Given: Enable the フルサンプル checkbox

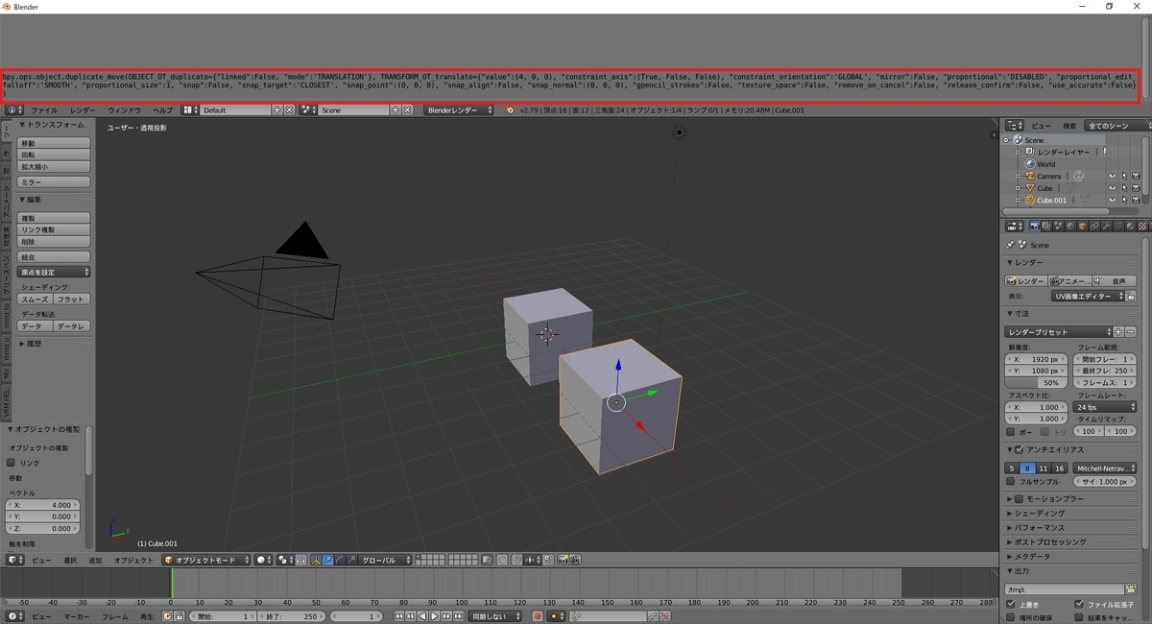Looking at the screenshot, I should point(1010,481).
